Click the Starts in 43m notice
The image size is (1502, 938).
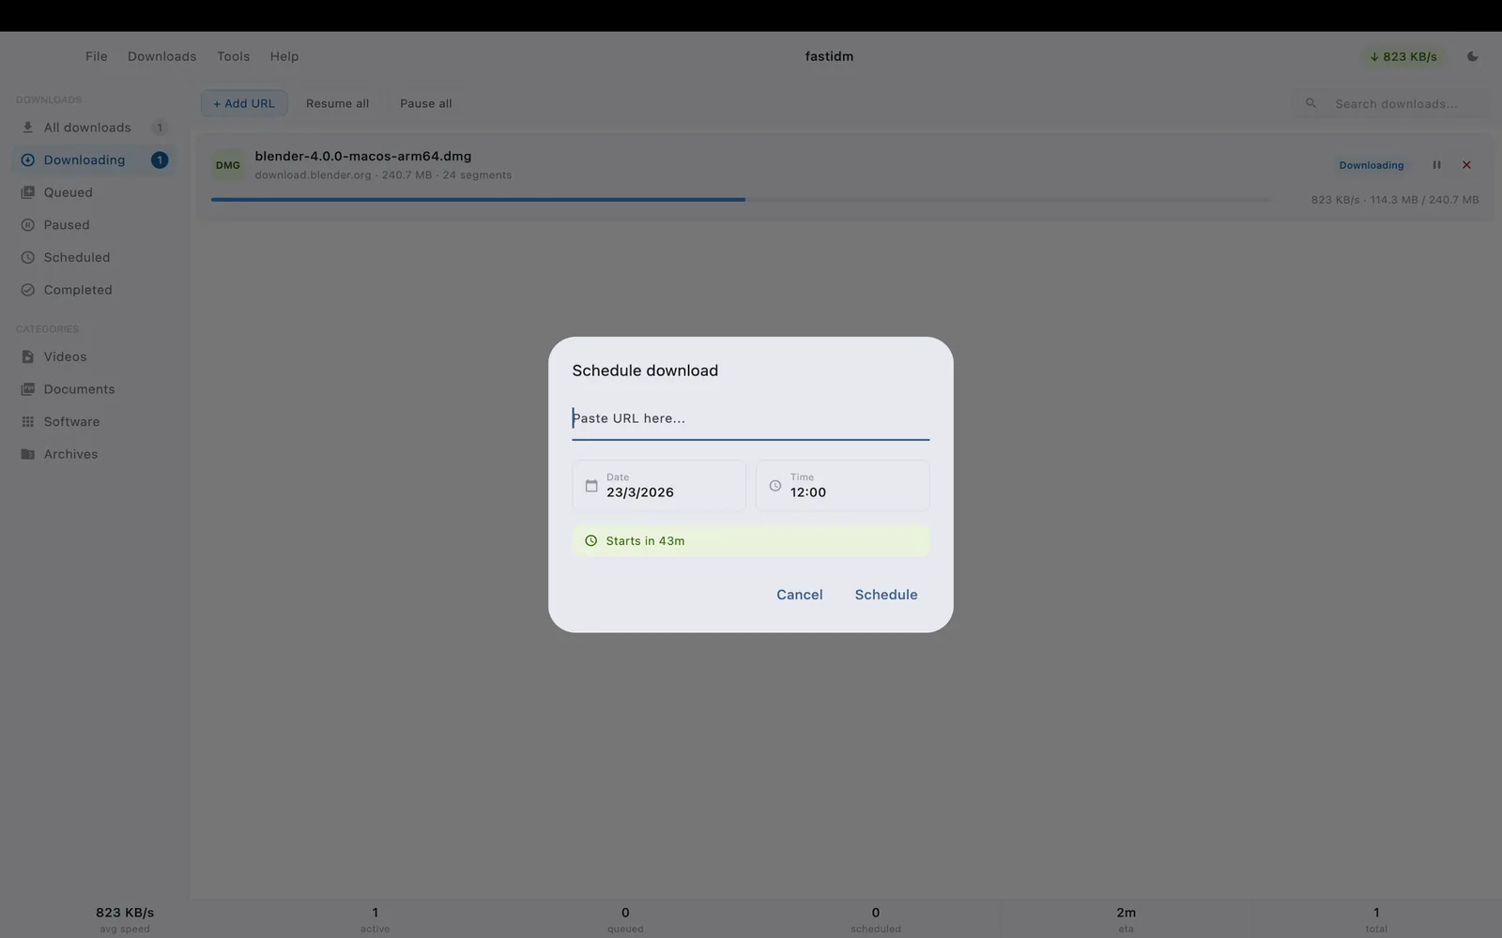[751, 541]
